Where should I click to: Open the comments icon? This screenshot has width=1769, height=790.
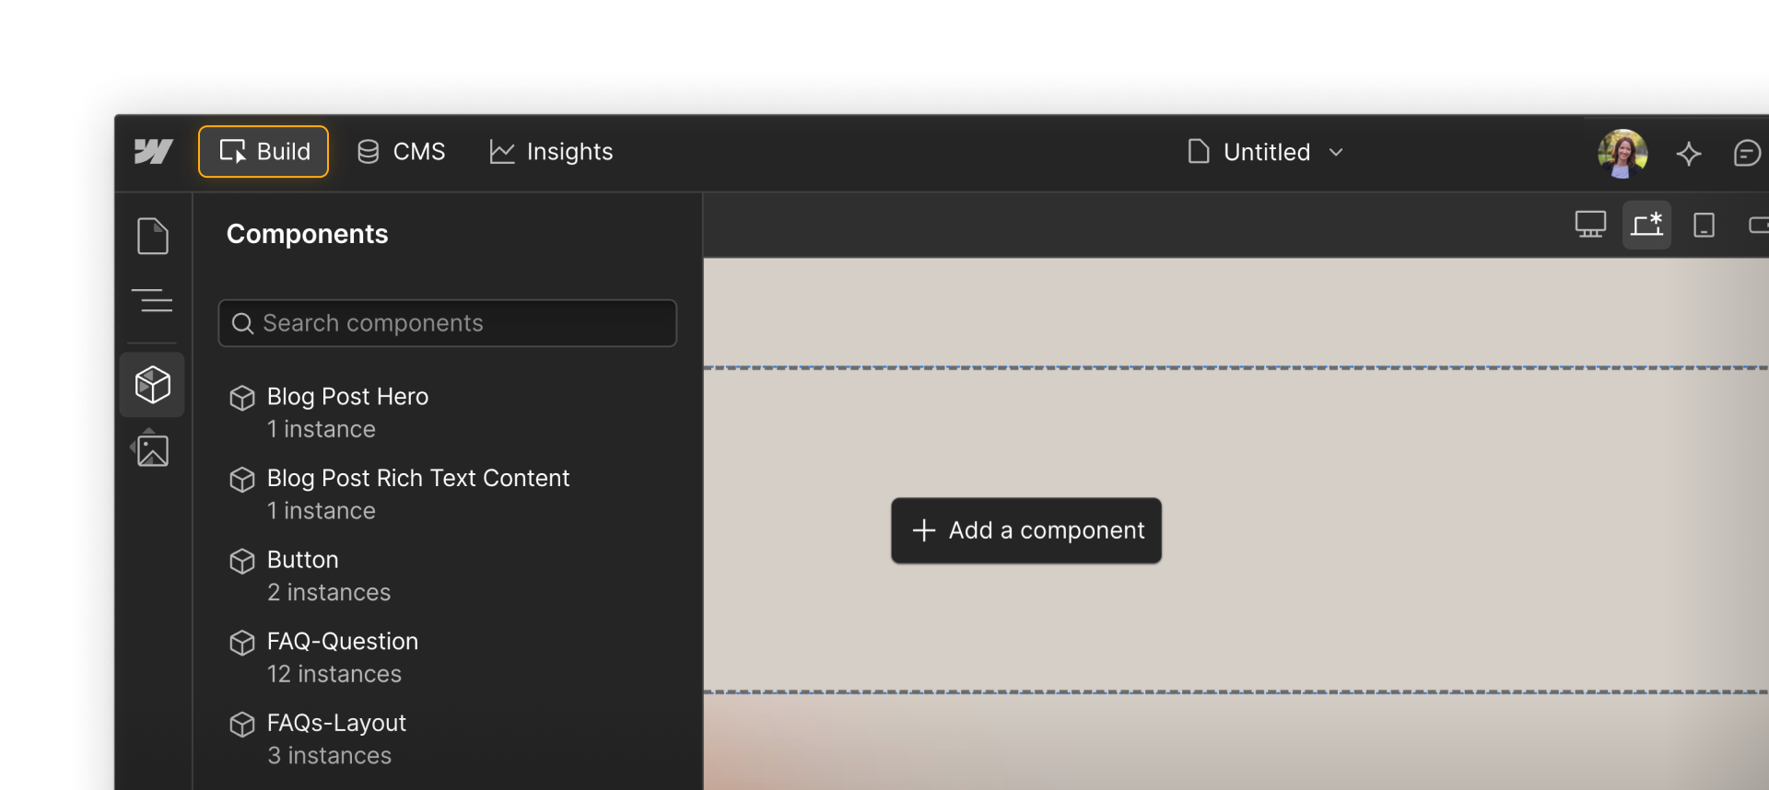(1749, 154)
